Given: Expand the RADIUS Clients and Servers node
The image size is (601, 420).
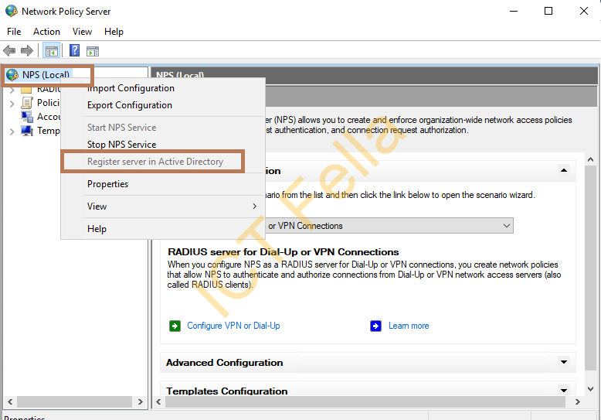Looking at the screenshot, I should (x=12, y=90).
